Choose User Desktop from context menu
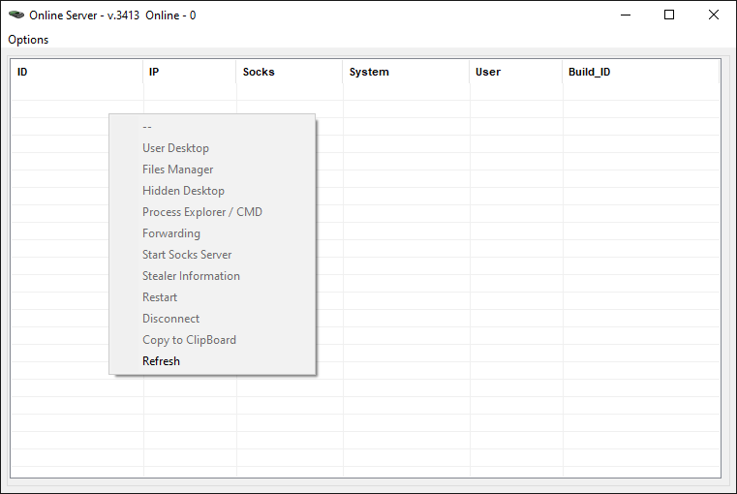The width and height of the screenshot is (737, 494). (212, 148)
